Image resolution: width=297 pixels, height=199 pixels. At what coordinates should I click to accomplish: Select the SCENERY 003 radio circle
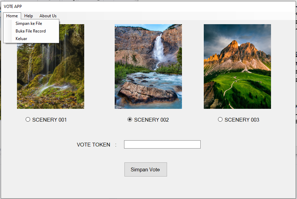click(220, 120)
